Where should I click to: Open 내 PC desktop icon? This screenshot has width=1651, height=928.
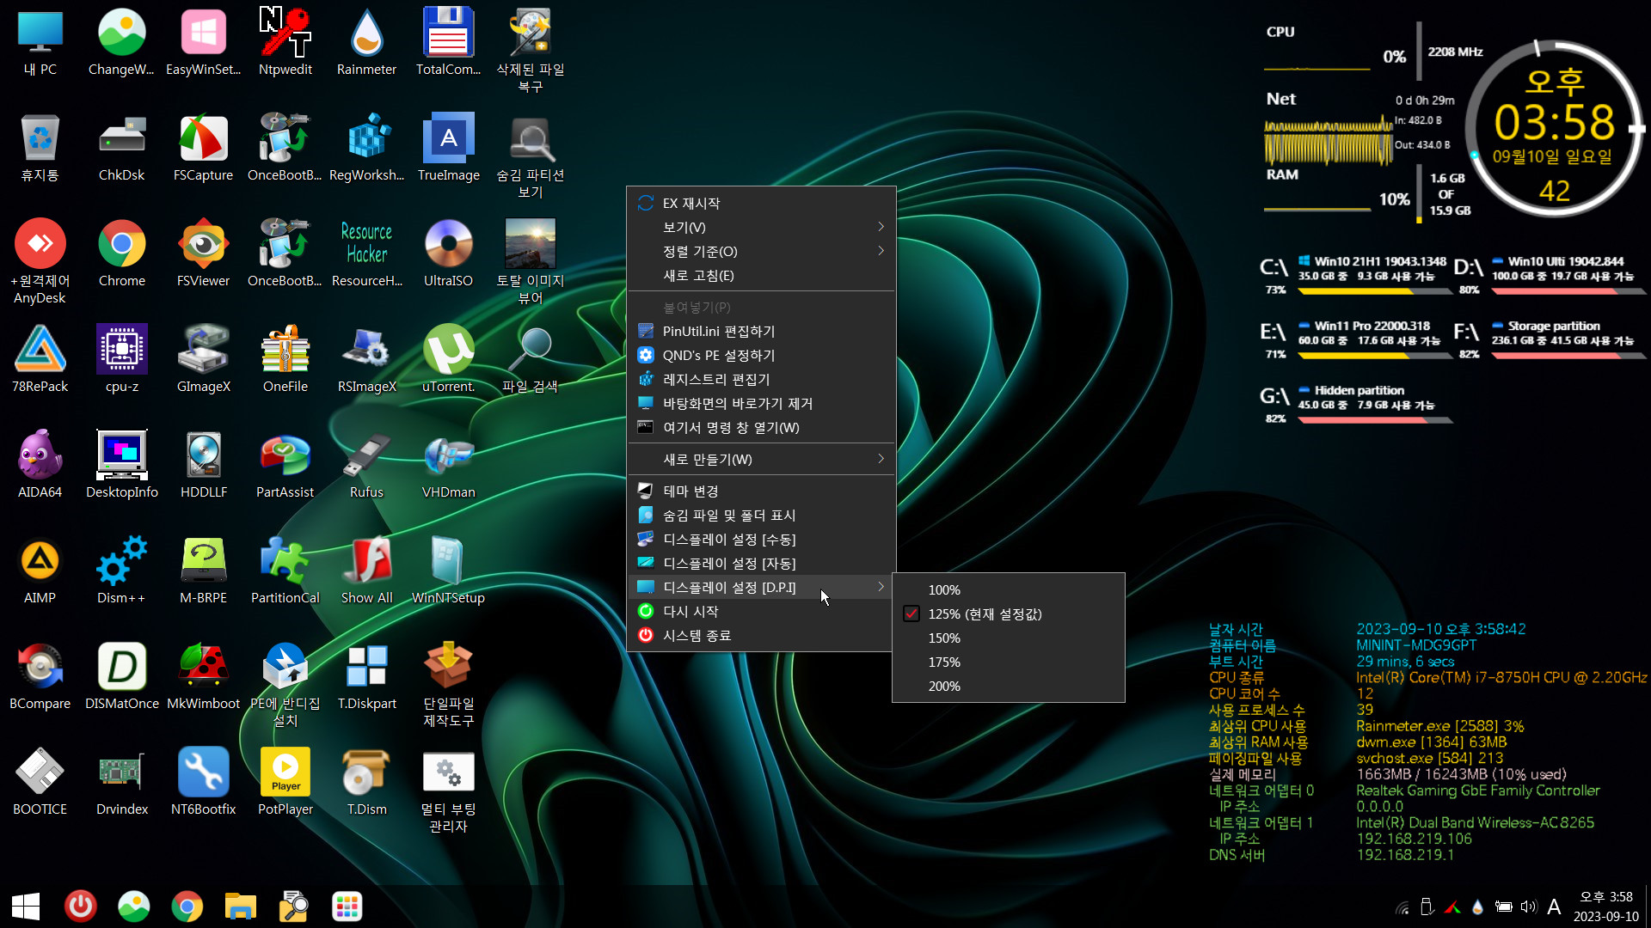(x=40, y=41)
